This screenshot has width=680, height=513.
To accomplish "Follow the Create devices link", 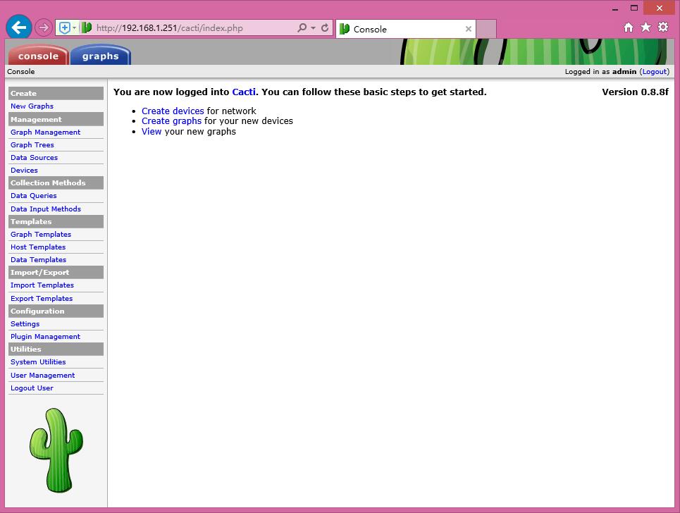I will tap(173, 111).
